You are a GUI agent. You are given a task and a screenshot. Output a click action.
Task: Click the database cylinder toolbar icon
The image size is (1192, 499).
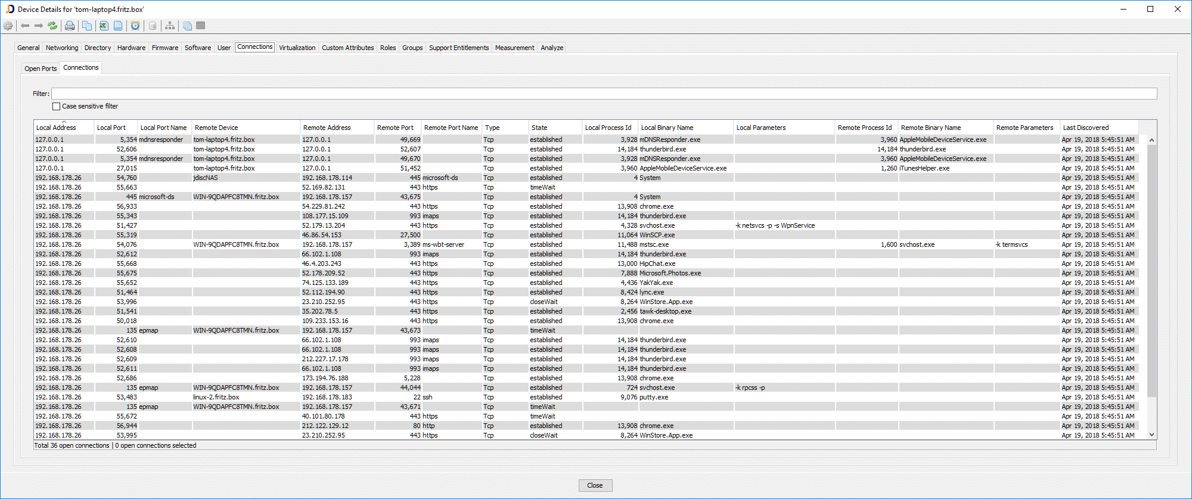click(153, 26)
